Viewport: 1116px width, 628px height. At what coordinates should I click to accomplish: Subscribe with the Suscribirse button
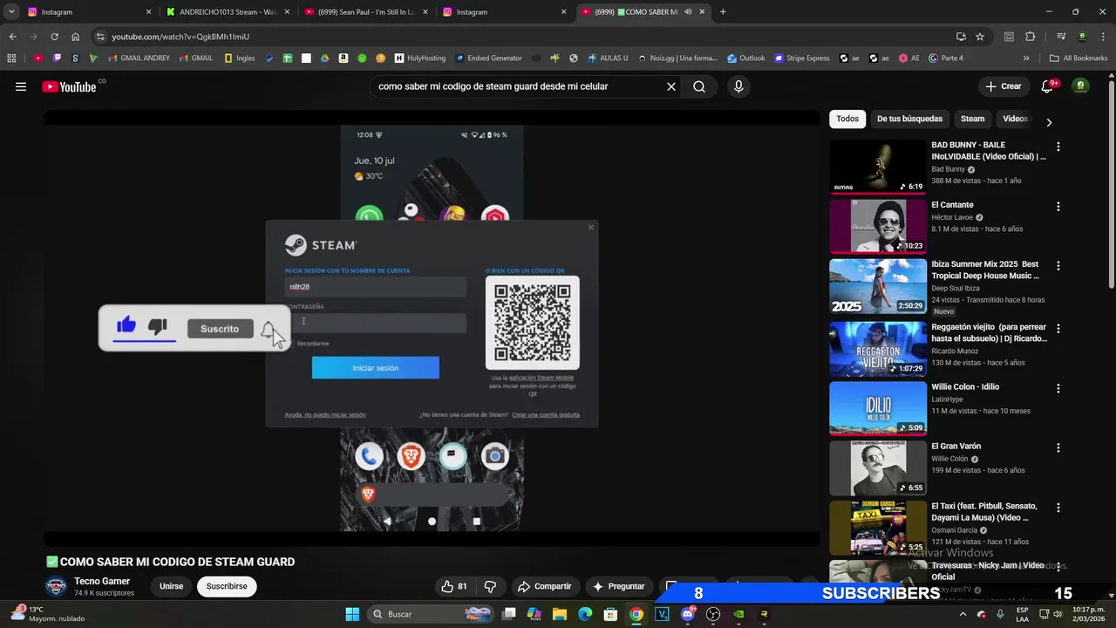[x=227, y=586]
